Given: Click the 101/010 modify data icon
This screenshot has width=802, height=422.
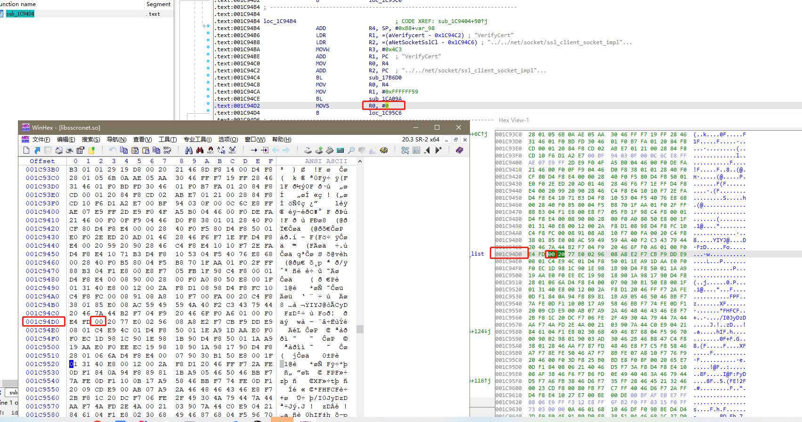Looking at the screenshot, I should point(167,150).
